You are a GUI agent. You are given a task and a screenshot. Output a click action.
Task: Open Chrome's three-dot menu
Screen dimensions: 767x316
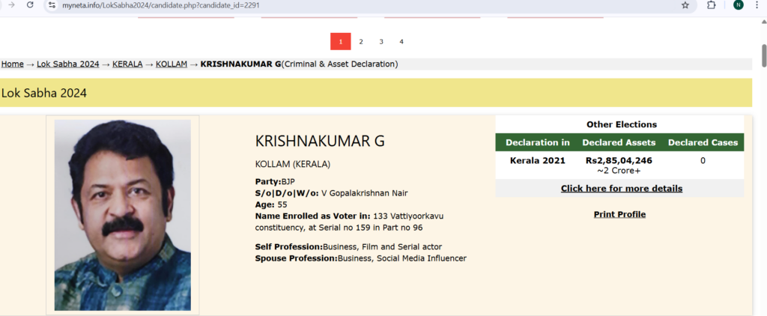pyautogui.click(x=760, y=5)
